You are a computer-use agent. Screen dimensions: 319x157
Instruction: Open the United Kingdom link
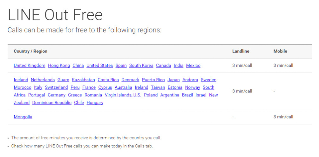(x=30, y=66)
